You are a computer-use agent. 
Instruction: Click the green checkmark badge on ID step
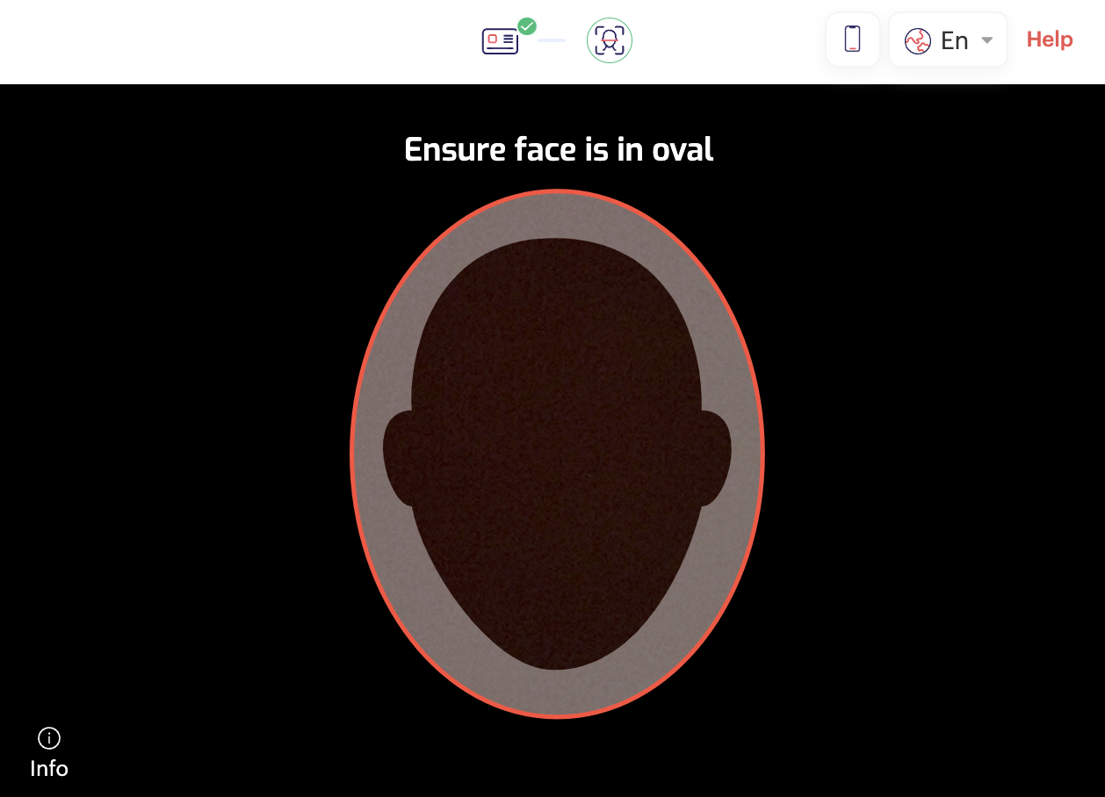coord(527,26)
